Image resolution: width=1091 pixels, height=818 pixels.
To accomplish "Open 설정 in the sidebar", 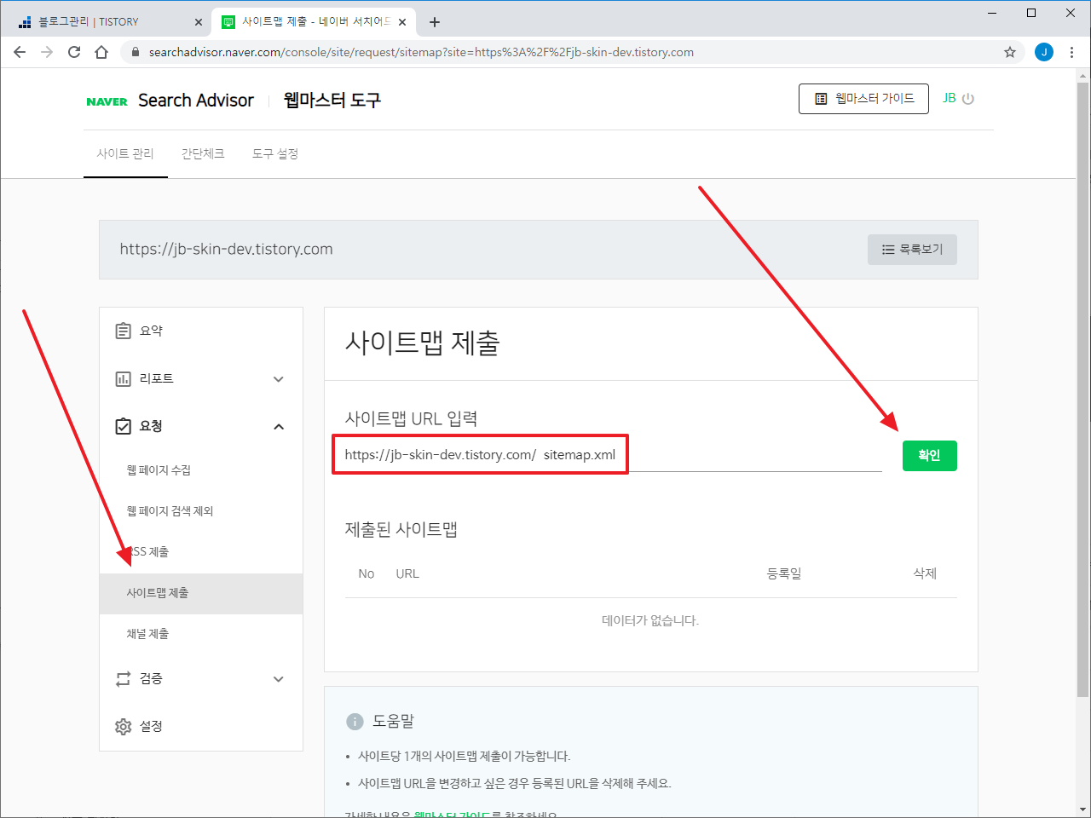I will pyautogui.click(x=201, y=727).
